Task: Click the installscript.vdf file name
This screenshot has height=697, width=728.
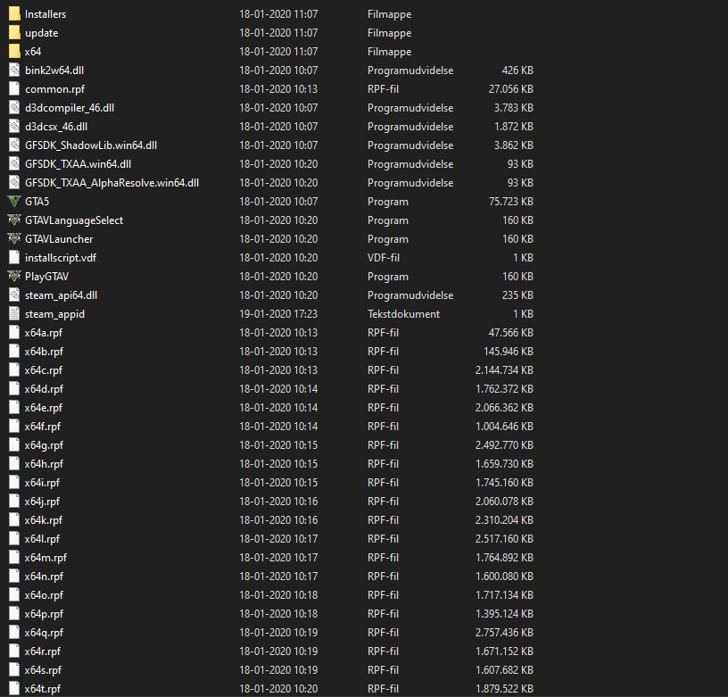Action: (x=61, y=258)
